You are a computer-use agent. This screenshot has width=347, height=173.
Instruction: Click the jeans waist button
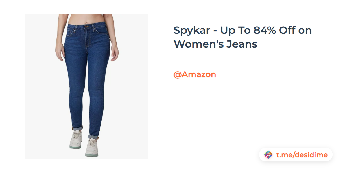86,27
